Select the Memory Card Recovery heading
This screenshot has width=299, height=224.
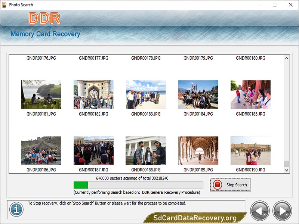point(46,34)
